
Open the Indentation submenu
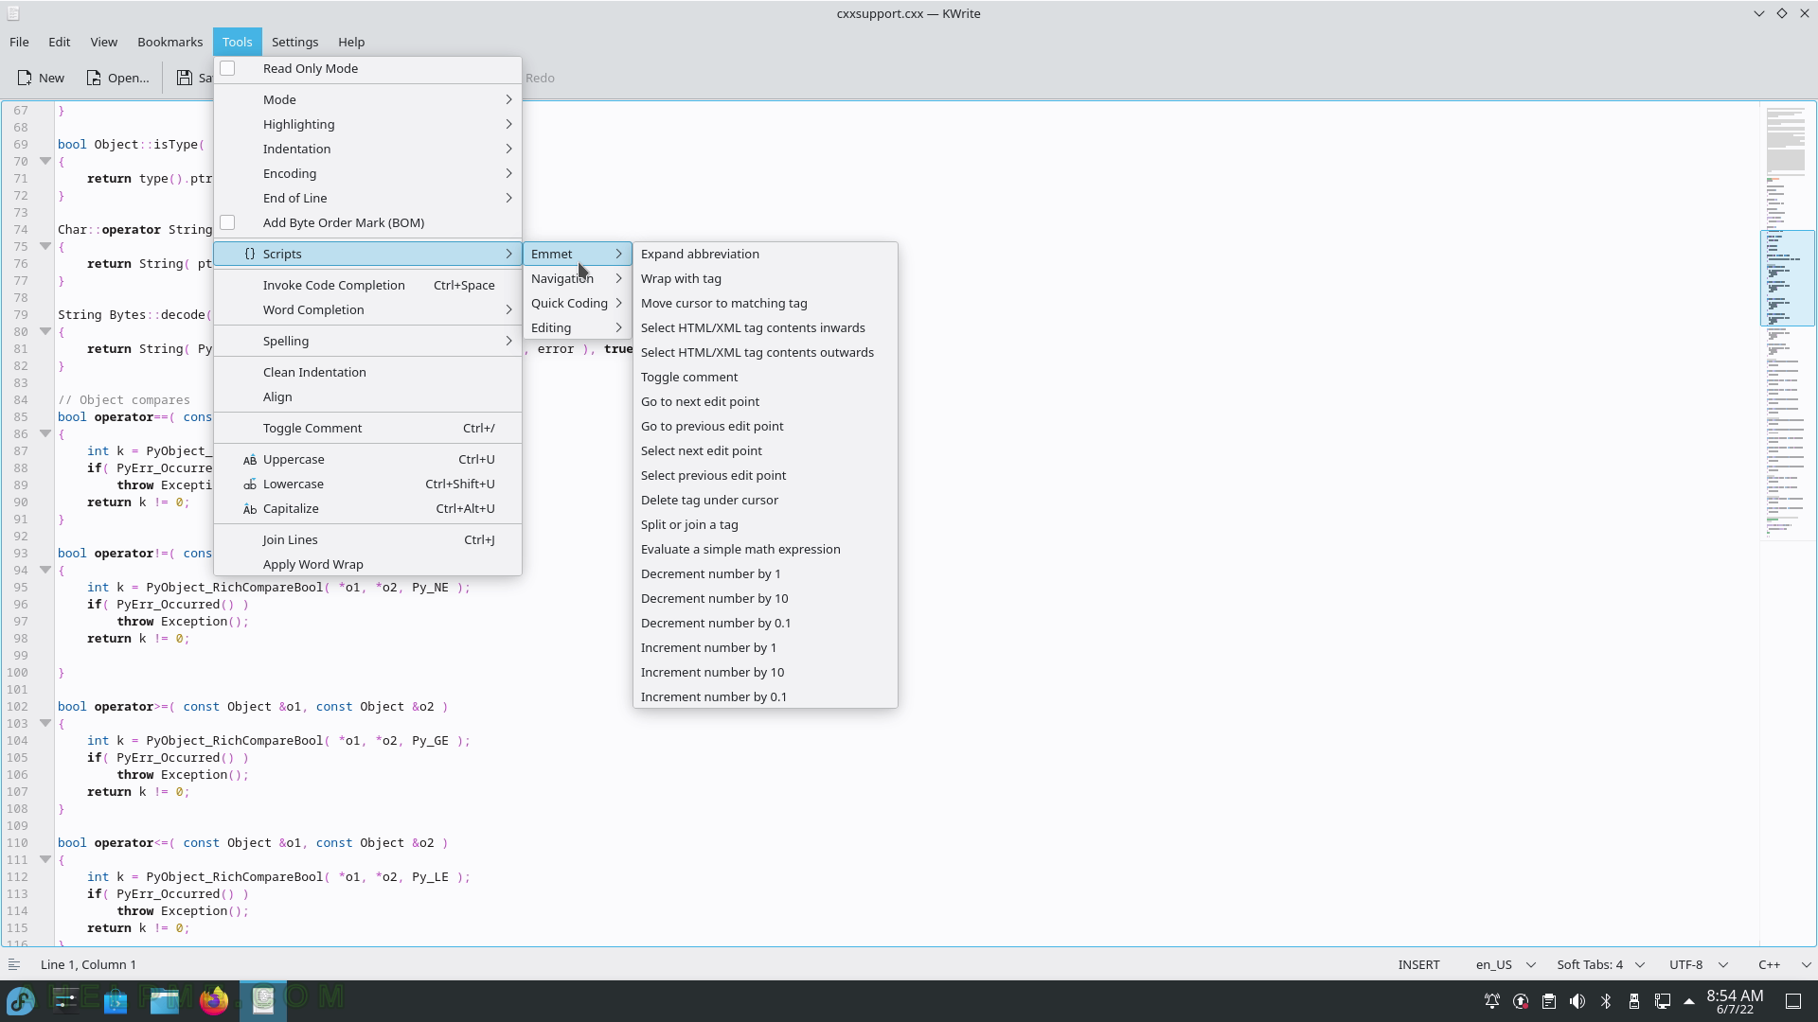tap(367, 149)
